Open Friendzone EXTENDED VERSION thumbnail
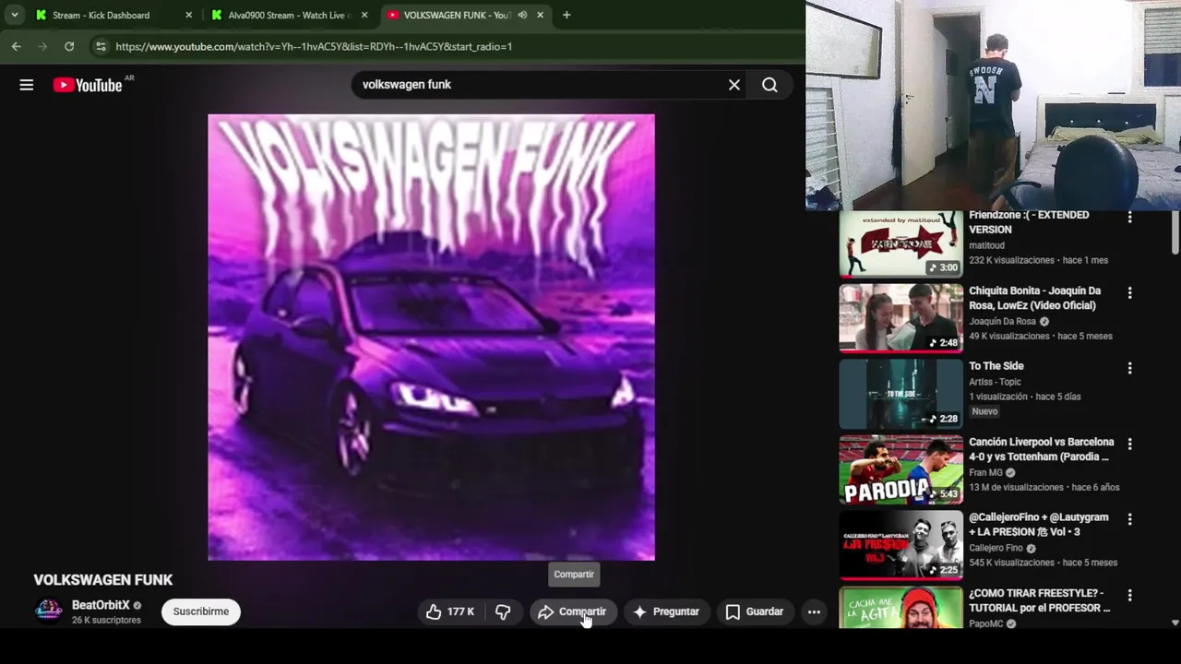 point(901,243)
